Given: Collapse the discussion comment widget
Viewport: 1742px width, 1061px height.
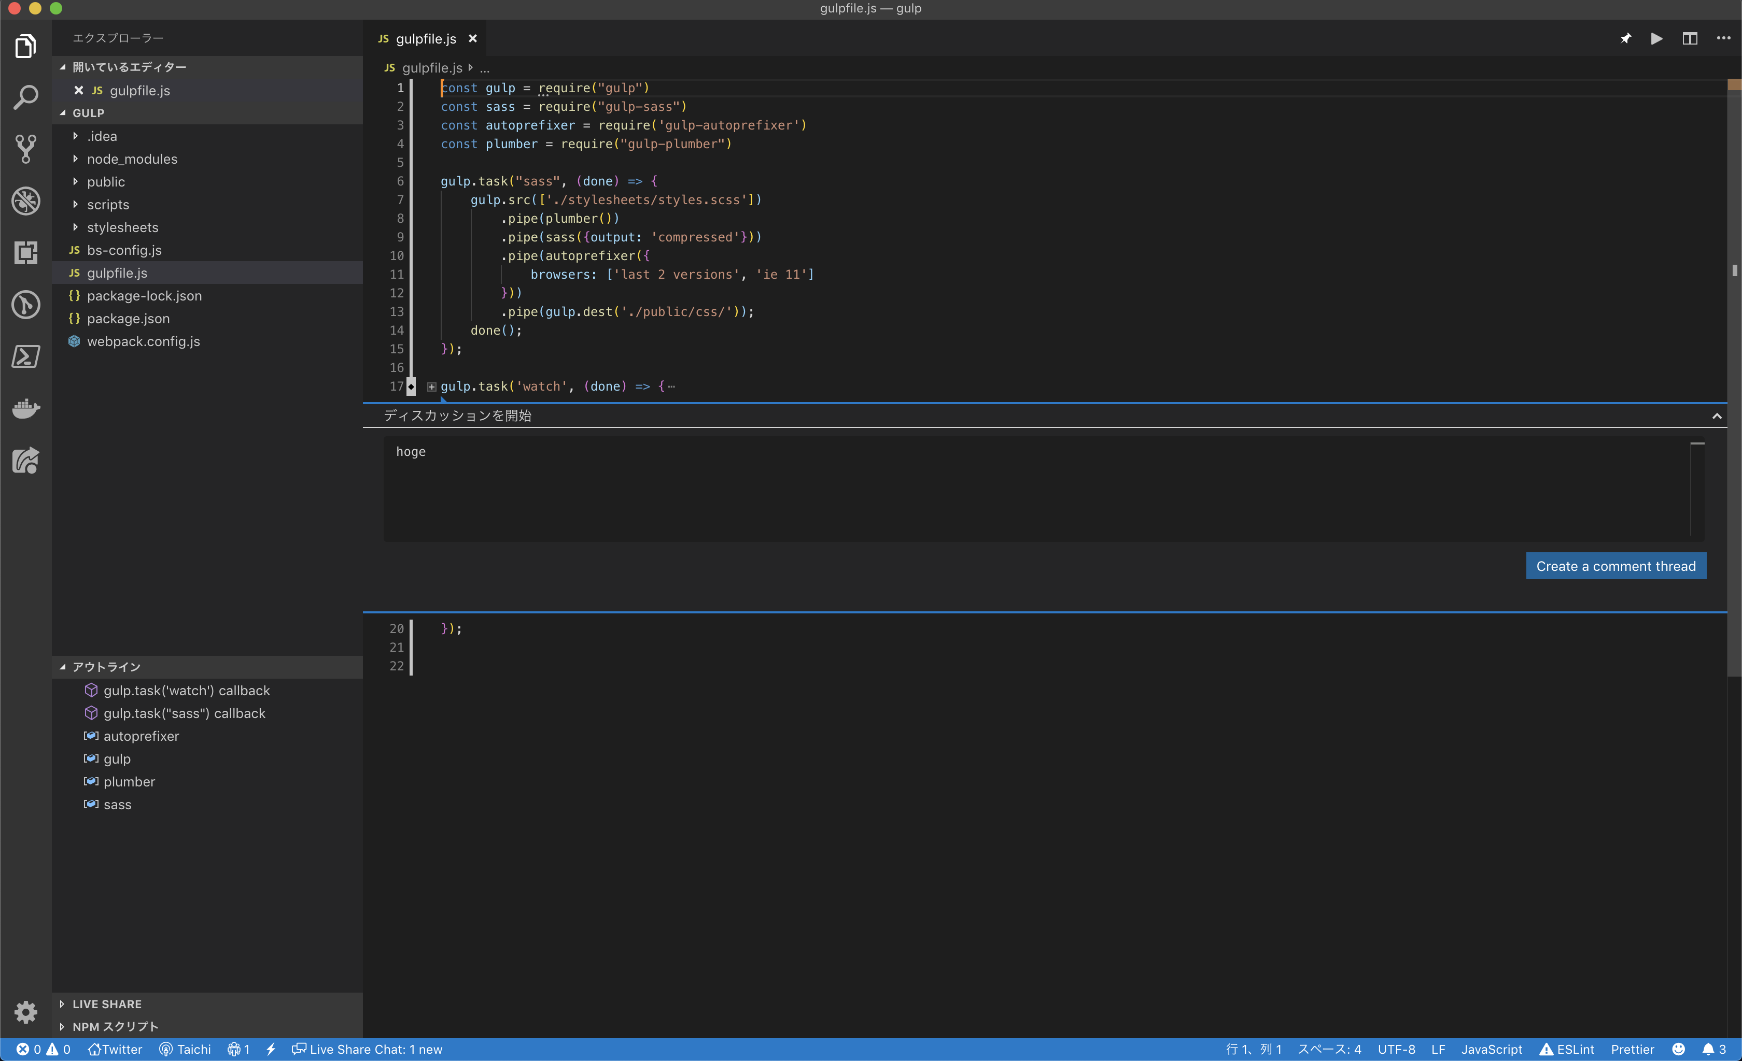Looking at the screenshot, I should (x=1717, y=415).
